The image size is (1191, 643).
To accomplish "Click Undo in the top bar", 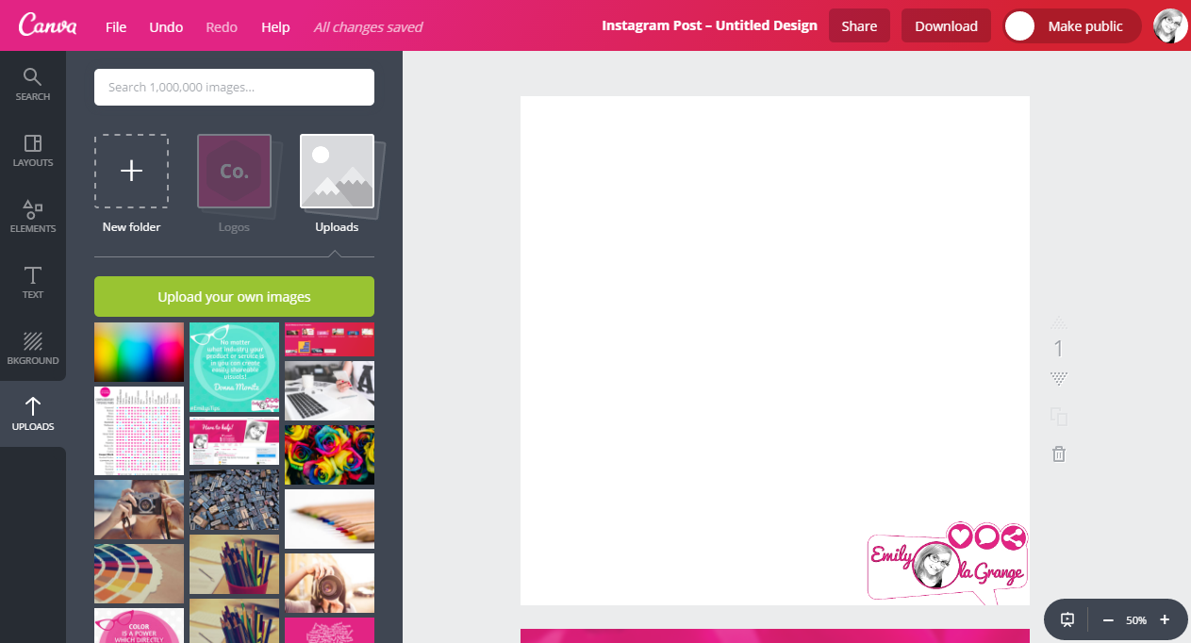I will click(166, 26).
